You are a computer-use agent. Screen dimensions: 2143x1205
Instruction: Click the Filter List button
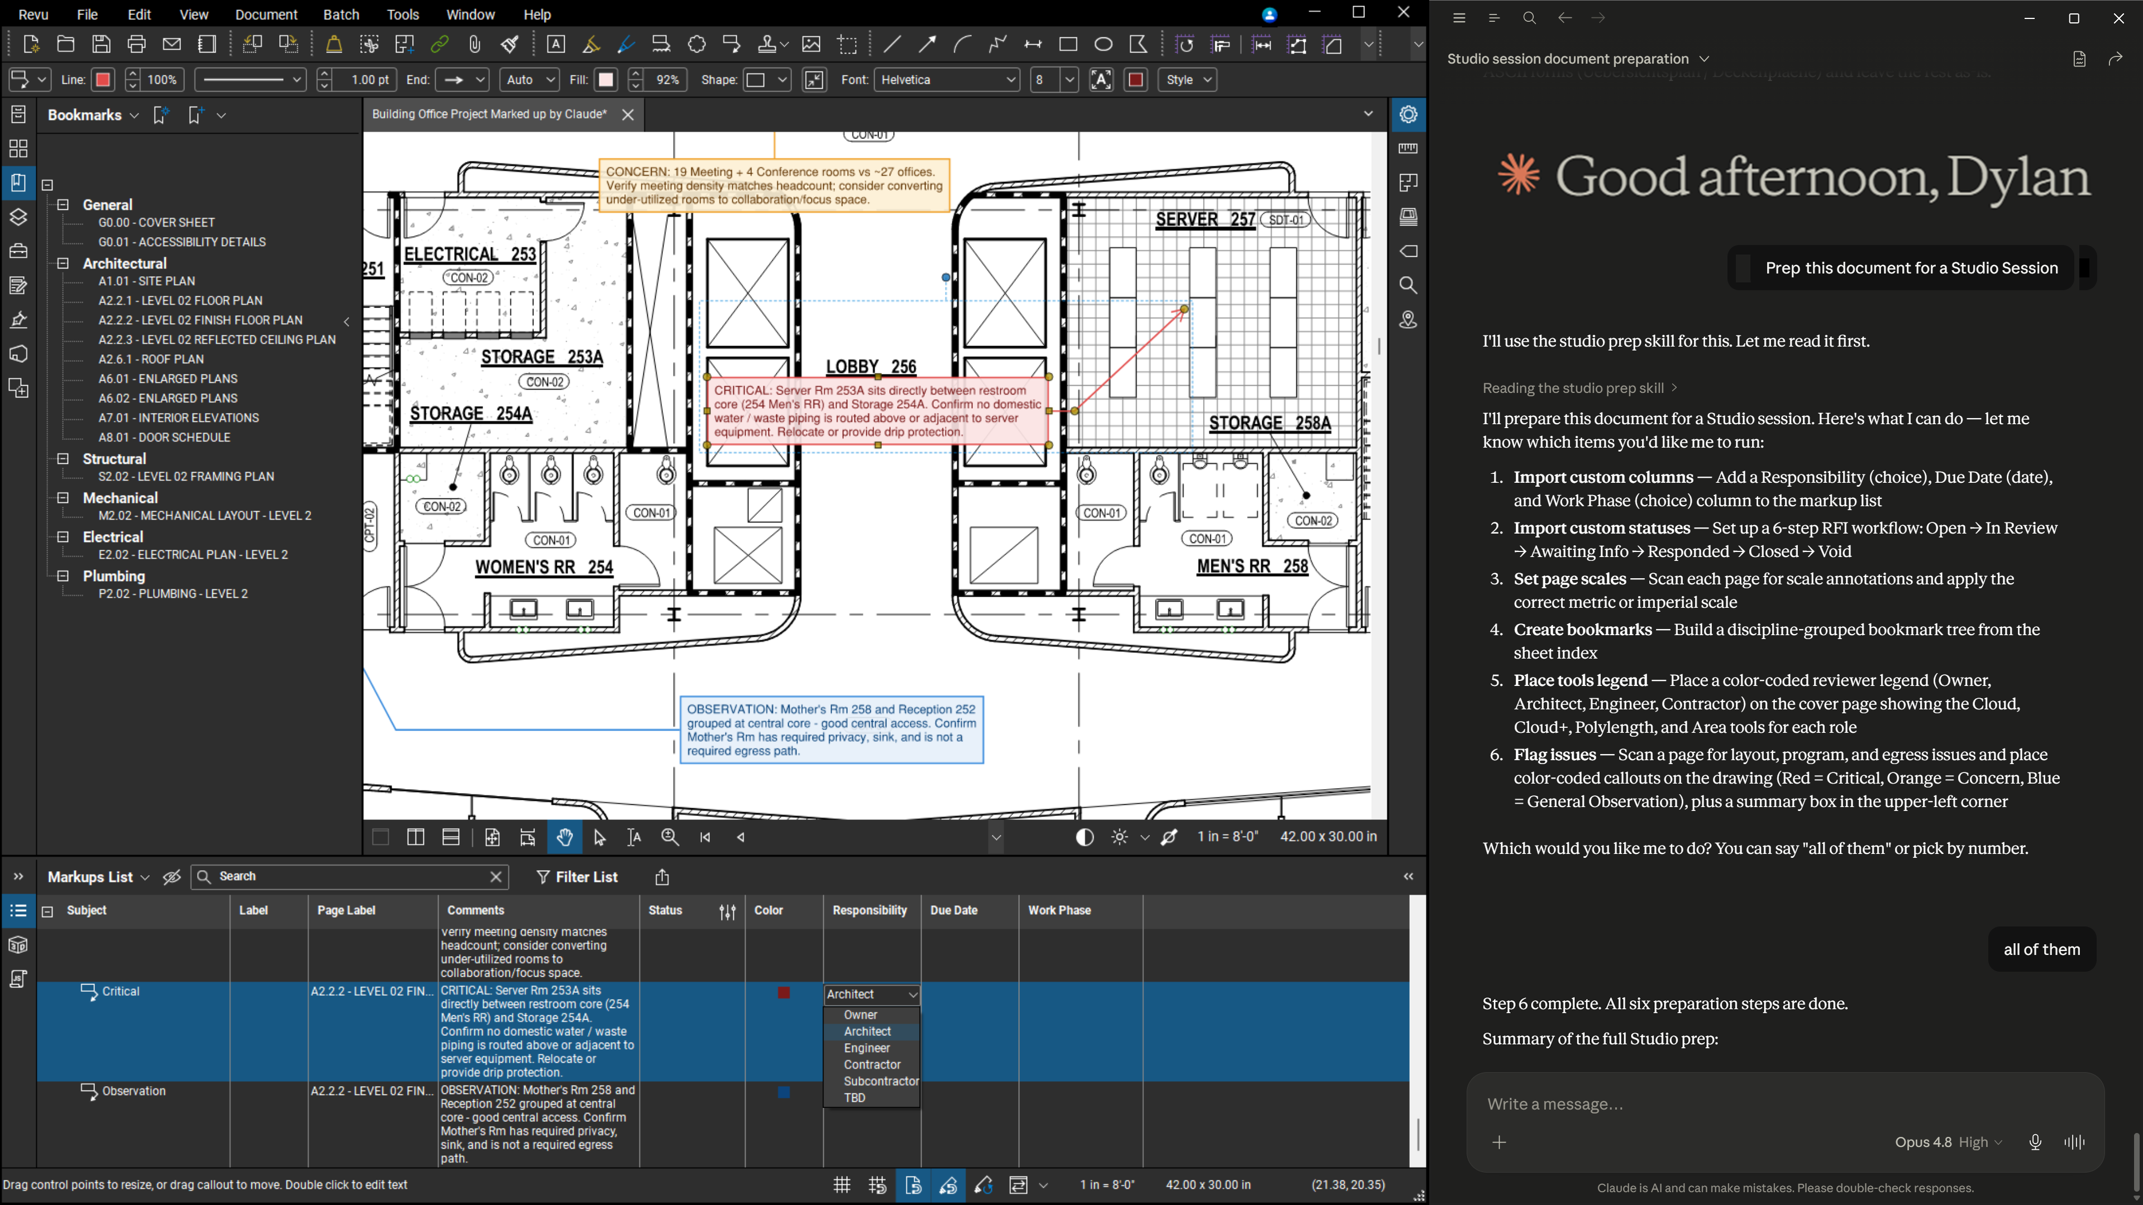(x=576, y=877)
